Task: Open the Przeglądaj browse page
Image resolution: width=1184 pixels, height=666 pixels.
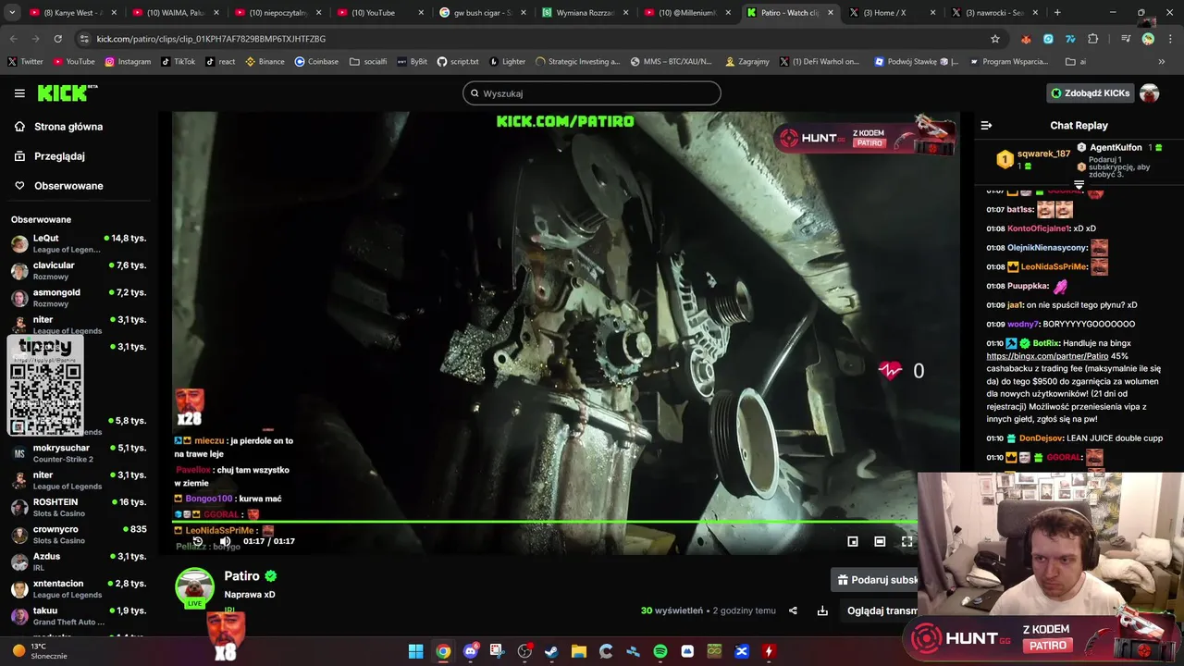Action: (59, 156)
